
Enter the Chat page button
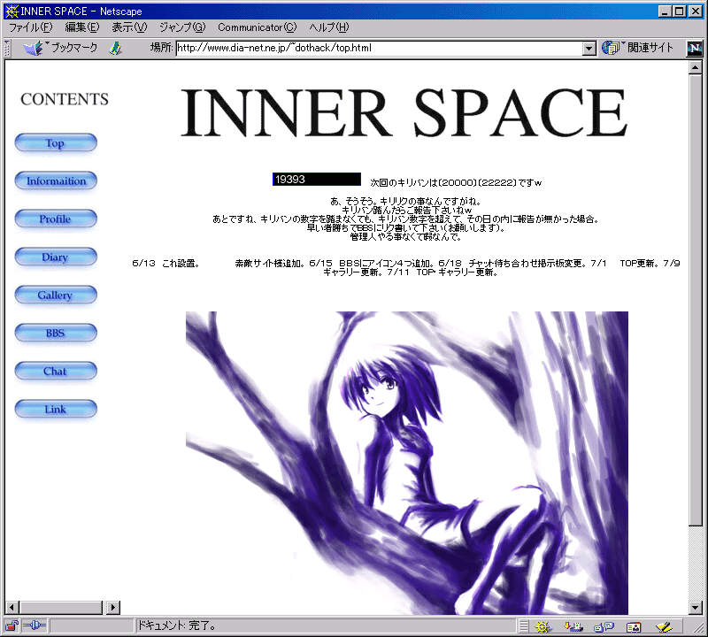56,371
